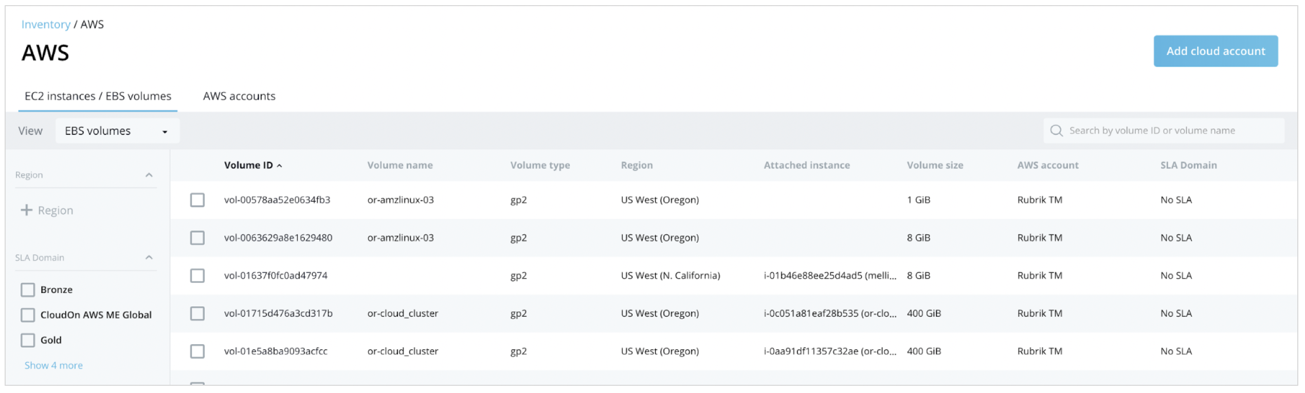Click the SLA Domain column header
The image size is (1305, 393).
[x=1188, y=166]
